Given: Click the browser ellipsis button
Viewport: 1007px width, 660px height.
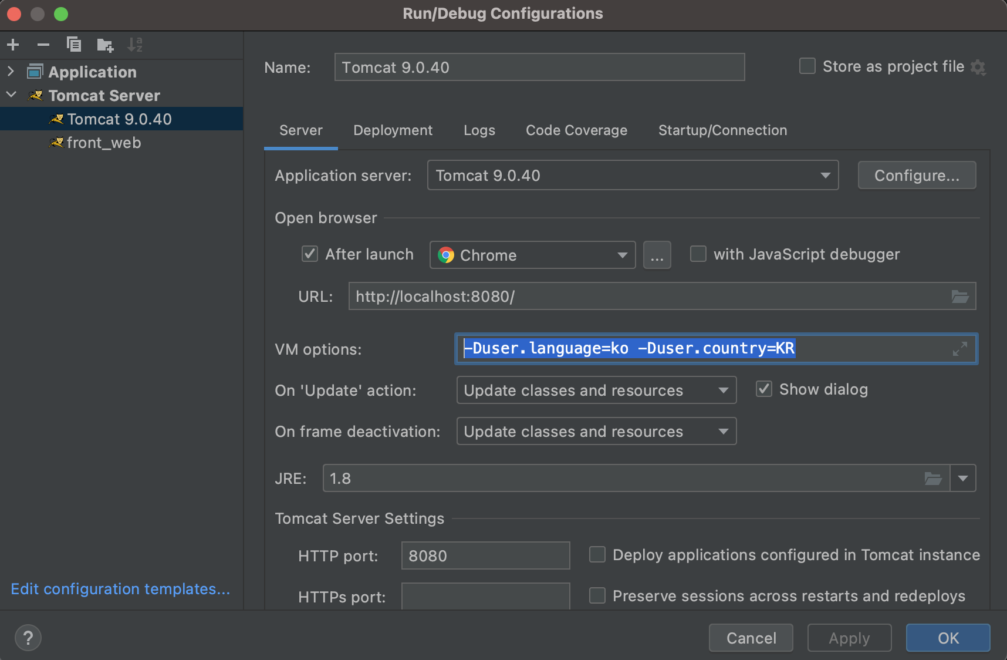Looking at the screenshot, I should tap(657, 255).
